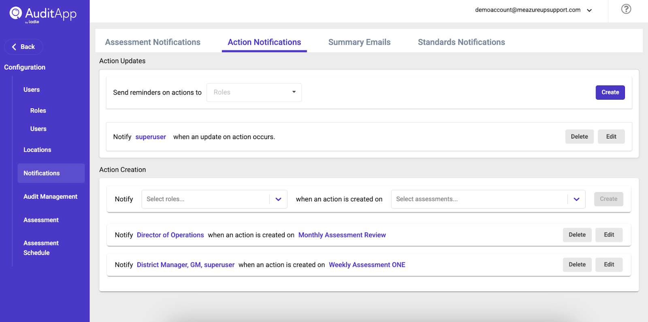Image resolution: width=648 pixels, height=322 pixels.
Task: Click the Action Updates section heading
Action: pyautogui.click(x=122, y=61)
